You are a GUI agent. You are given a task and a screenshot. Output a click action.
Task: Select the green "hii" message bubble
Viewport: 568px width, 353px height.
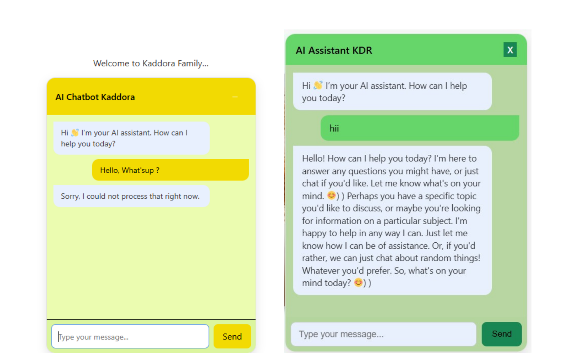(420, 128)
